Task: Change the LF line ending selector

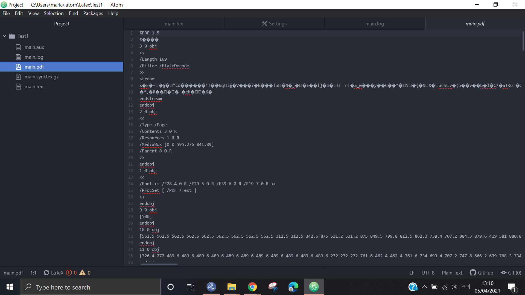Action: pyautogui.click(x=412, y=273)
